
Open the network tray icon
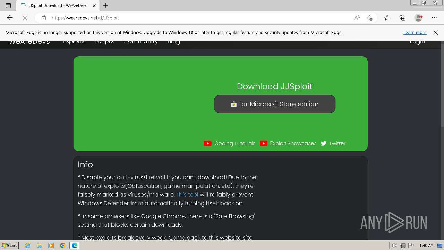402,246
